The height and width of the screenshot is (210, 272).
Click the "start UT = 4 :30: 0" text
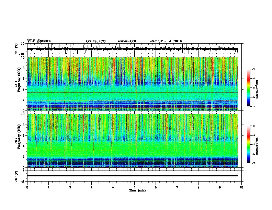166,41
